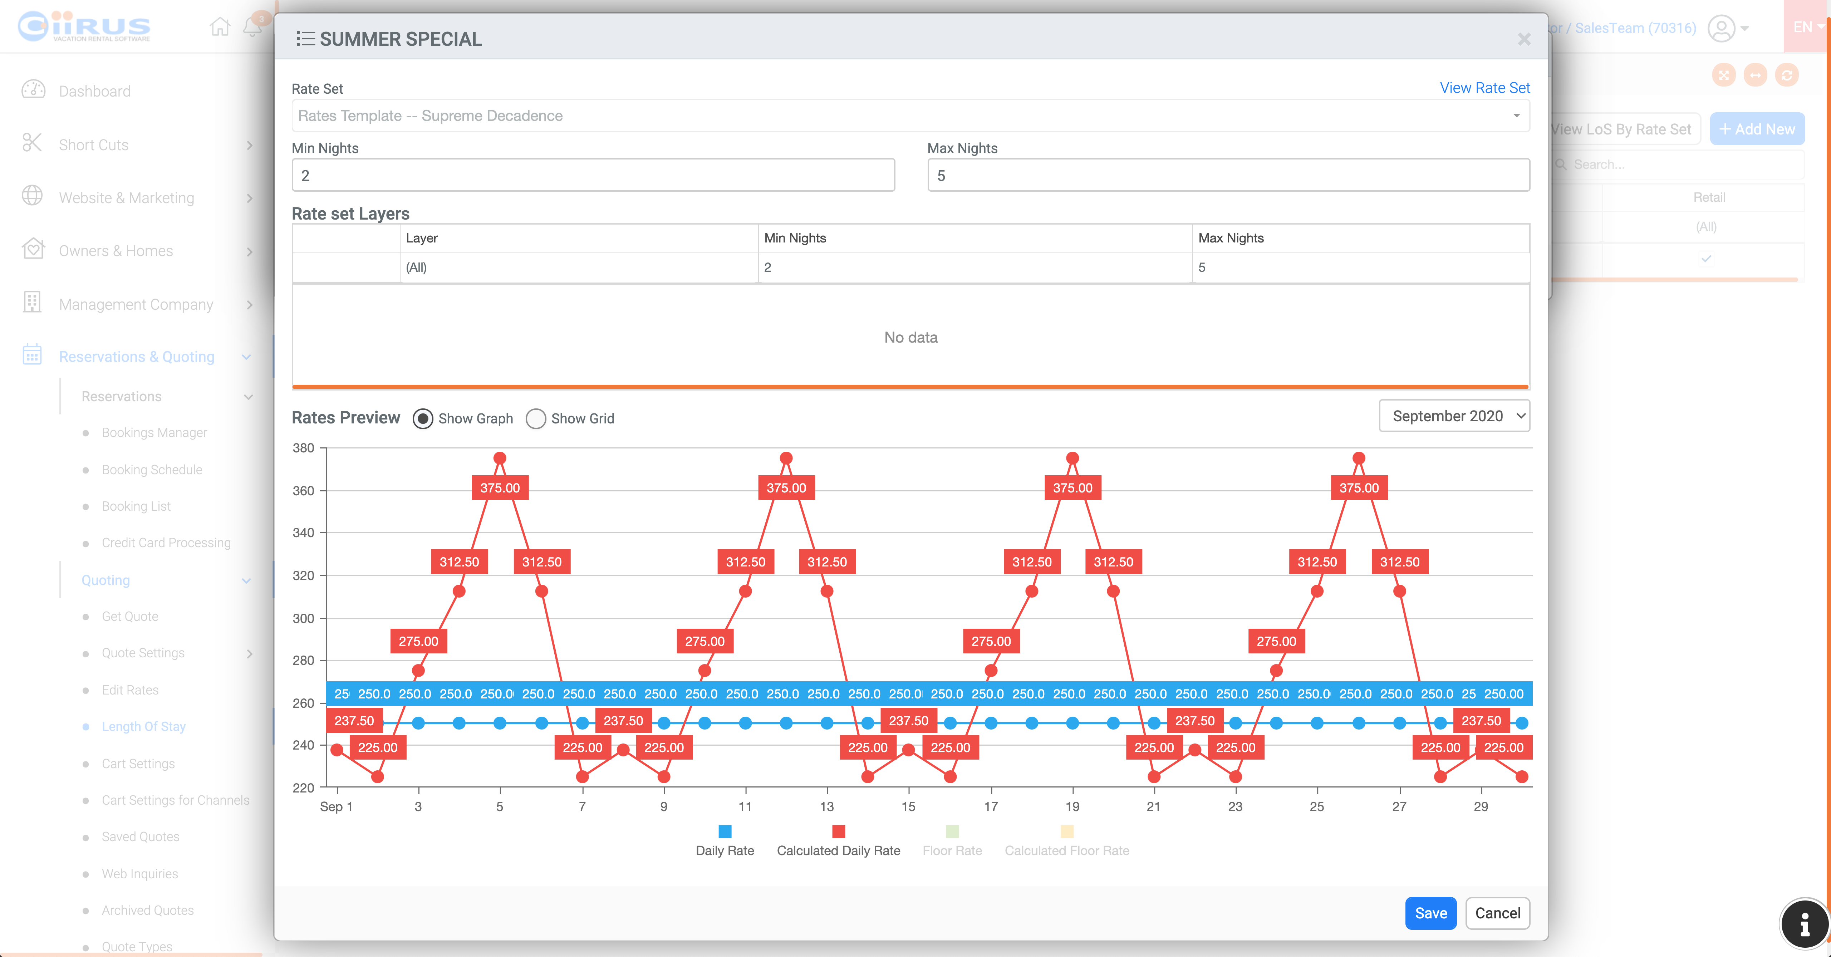Open the Rates Template dropdown
Viewport: 1831px width, 957px height.
tap(910, 115)
